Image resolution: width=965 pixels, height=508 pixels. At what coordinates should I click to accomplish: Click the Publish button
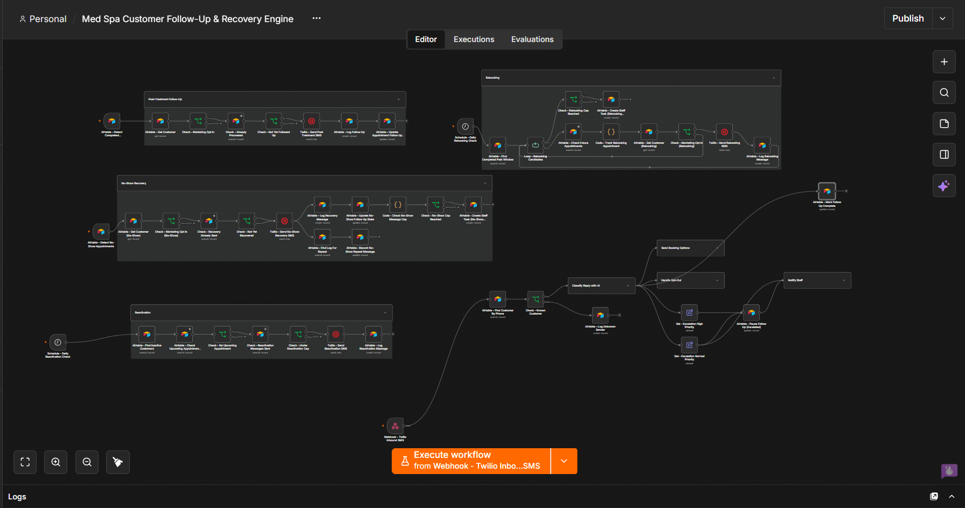(x=908, y=18)
